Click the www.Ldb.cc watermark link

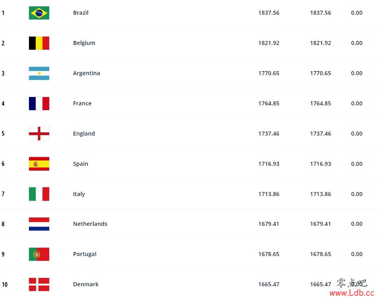click(352, 293)
